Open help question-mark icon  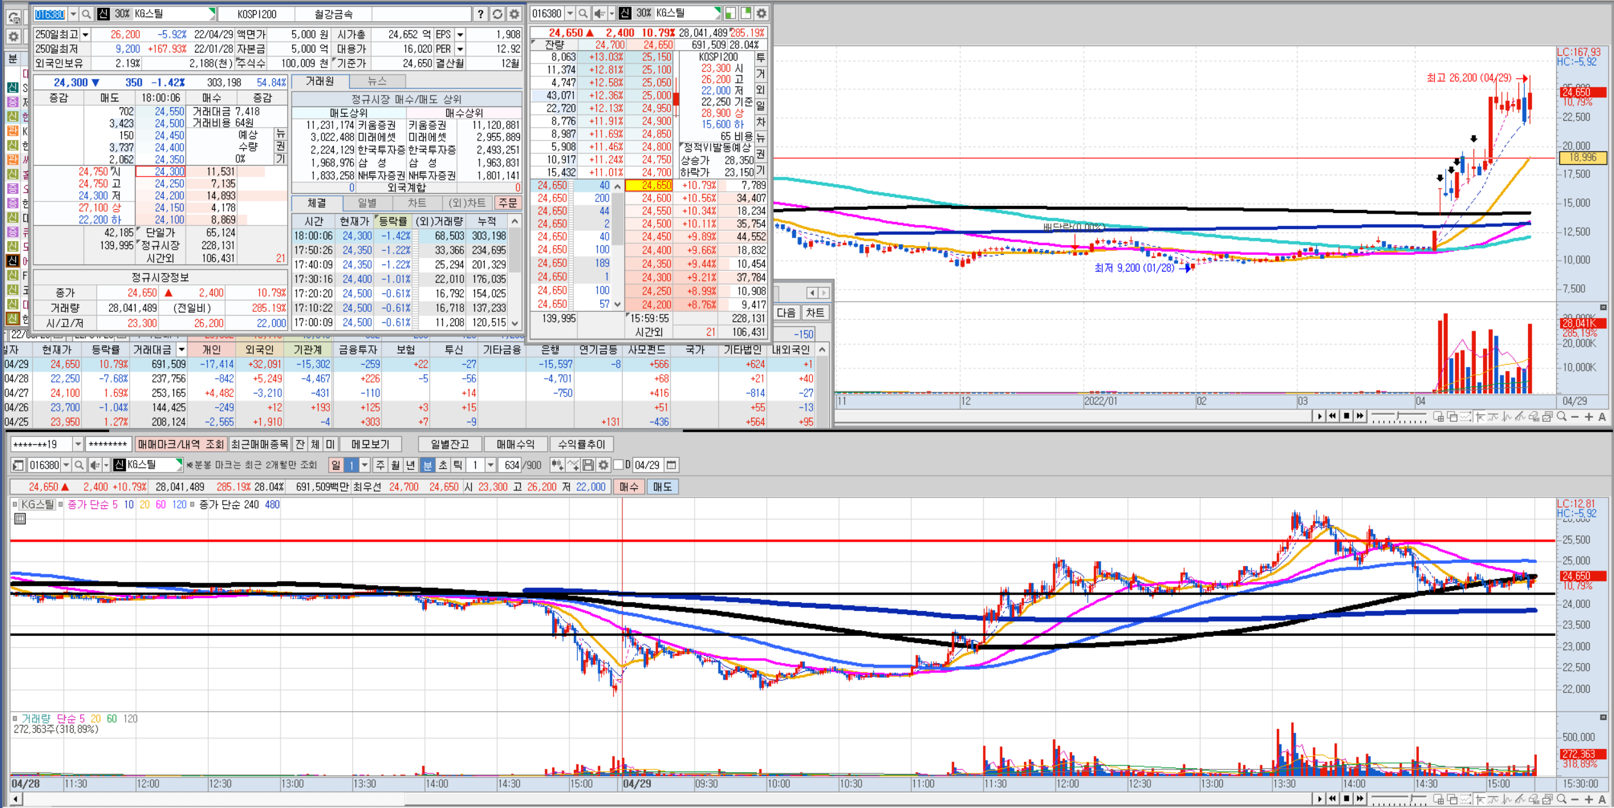[x=480, y=13]
